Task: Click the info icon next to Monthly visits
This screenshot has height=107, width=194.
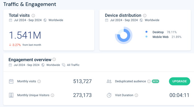Action: 39,81
